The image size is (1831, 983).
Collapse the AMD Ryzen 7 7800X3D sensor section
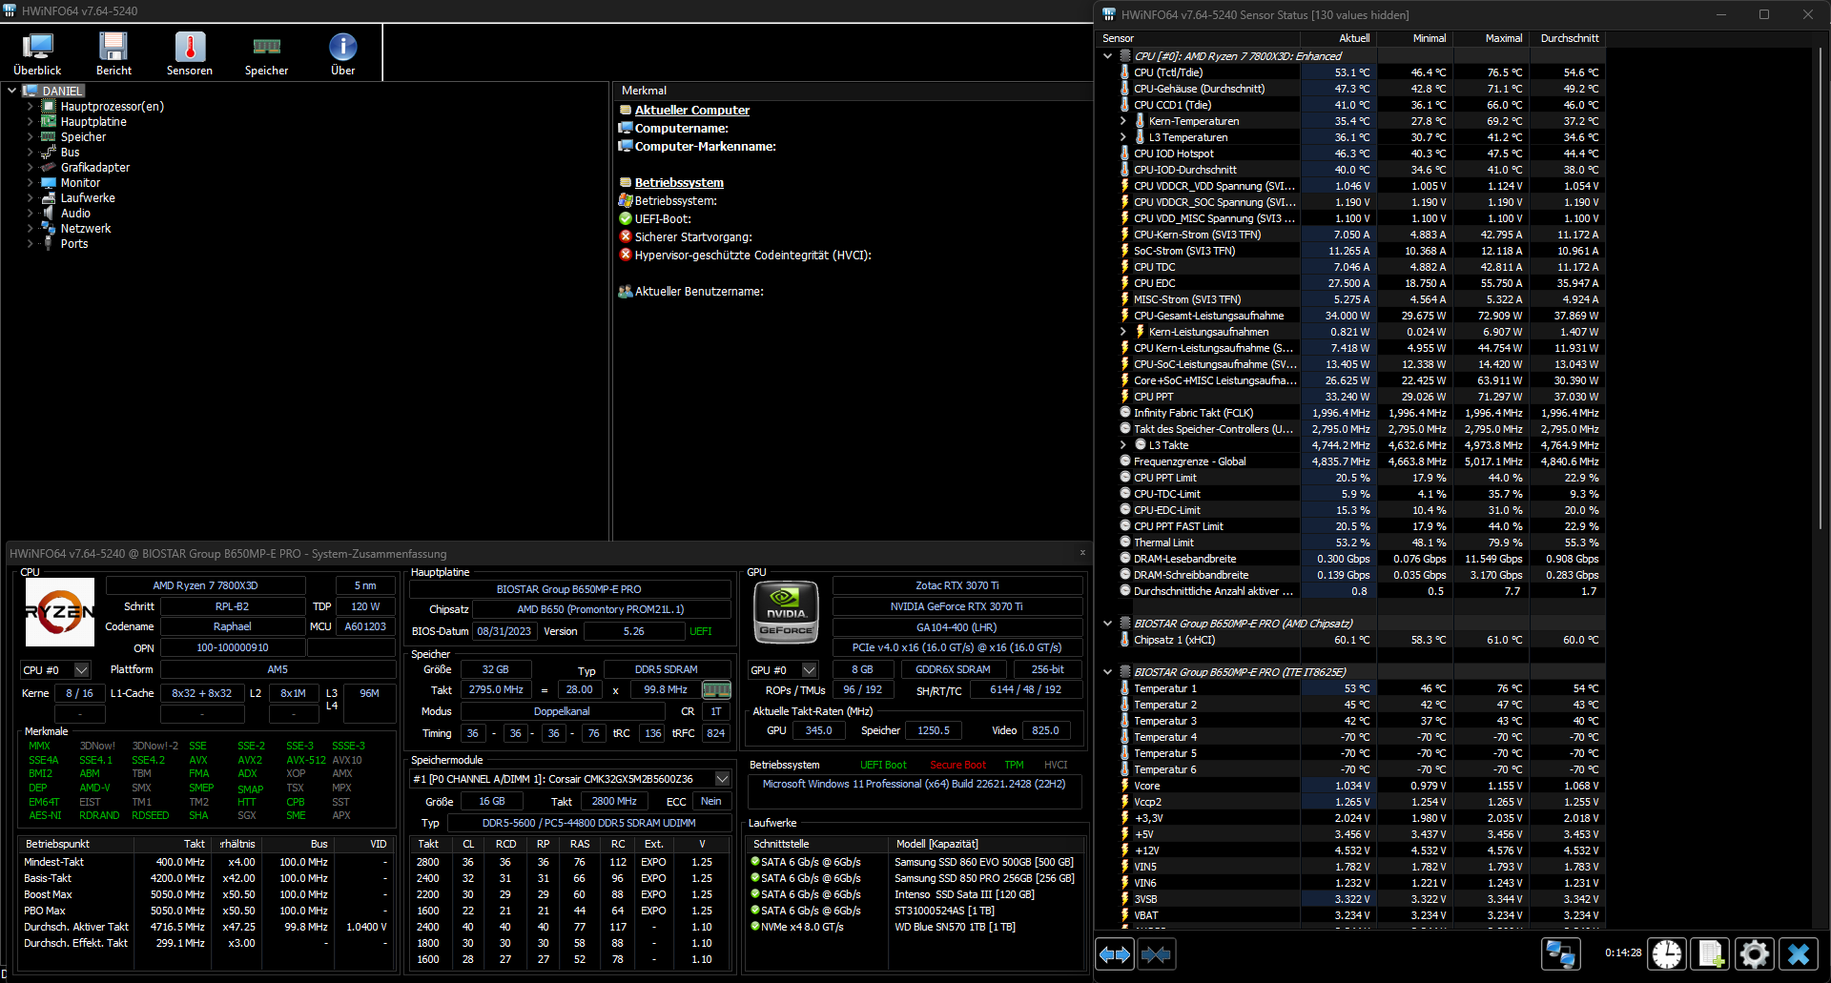[x=1107, y=56]
